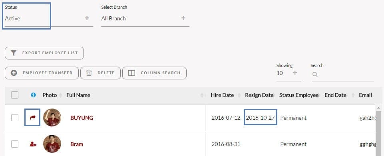Click Export Employee List button

click(44, 53)
